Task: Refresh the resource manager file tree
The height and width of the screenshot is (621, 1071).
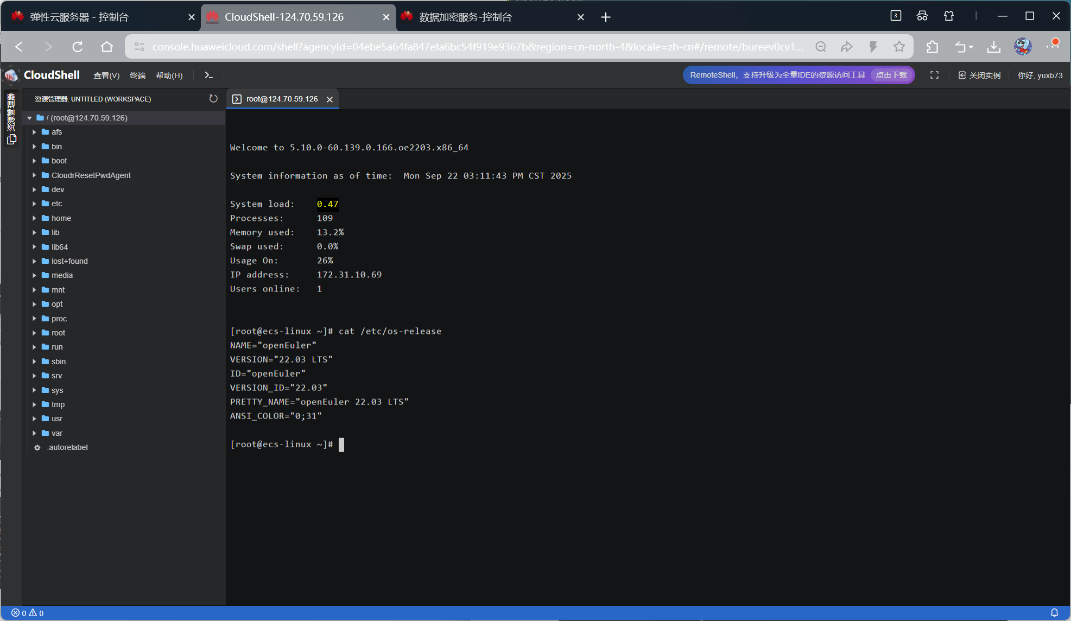Action: pyautogui.click(x=213, y=99)
